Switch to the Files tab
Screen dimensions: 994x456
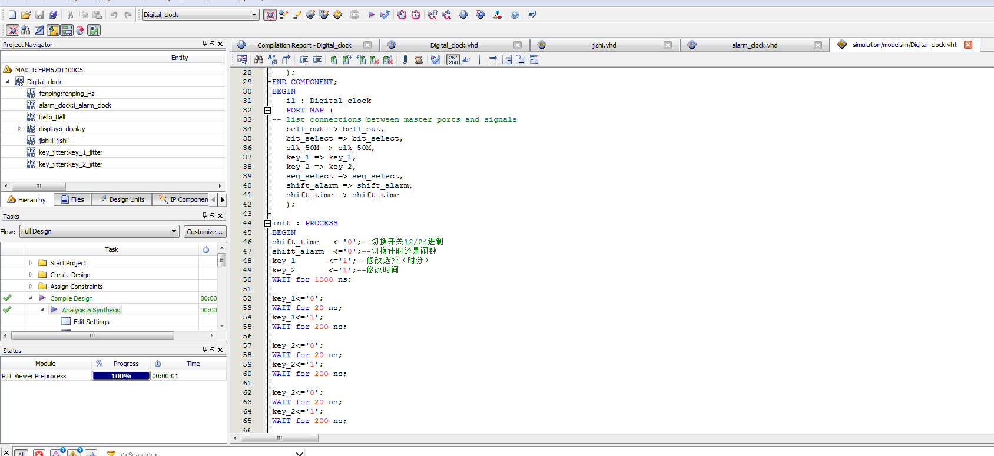pos(73,199)
